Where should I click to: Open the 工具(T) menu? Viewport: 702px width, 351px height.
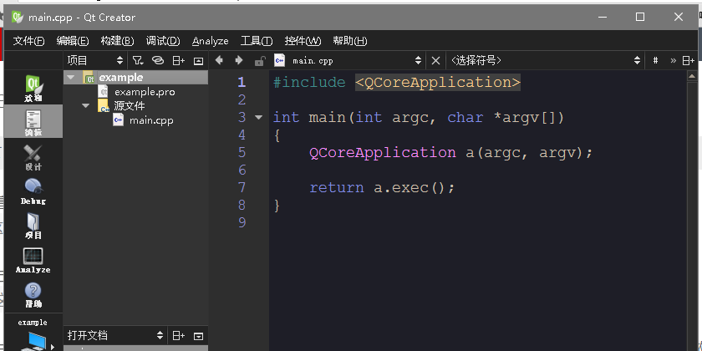click(x=257, y=41)
